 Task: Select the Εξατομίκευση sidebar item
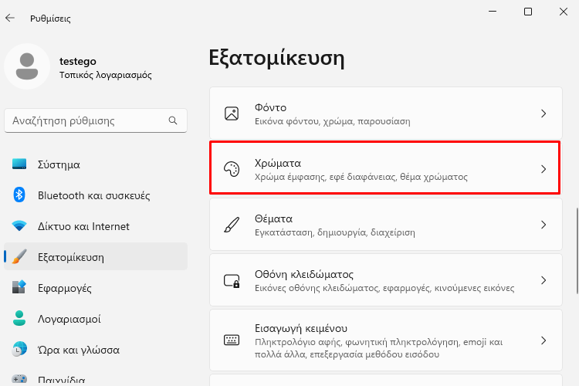click(x=96, y=257)
